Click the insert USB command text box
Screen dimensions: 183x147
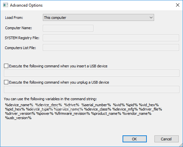(92, 73)
